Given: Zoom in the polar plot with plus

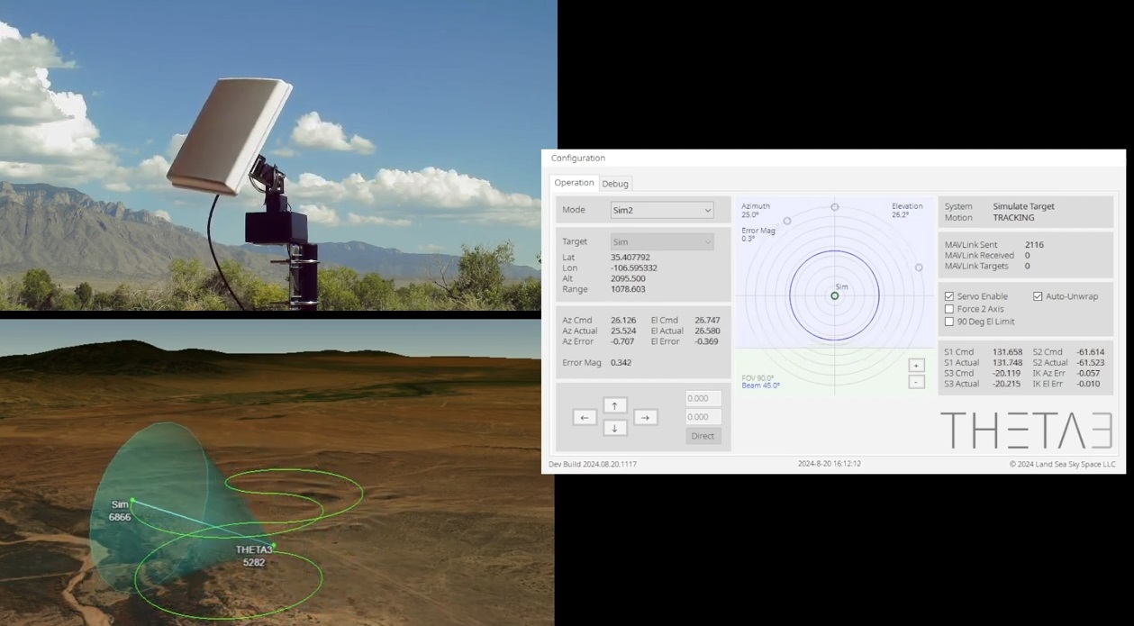Looking at the screenshot, I should pos(916,366).
